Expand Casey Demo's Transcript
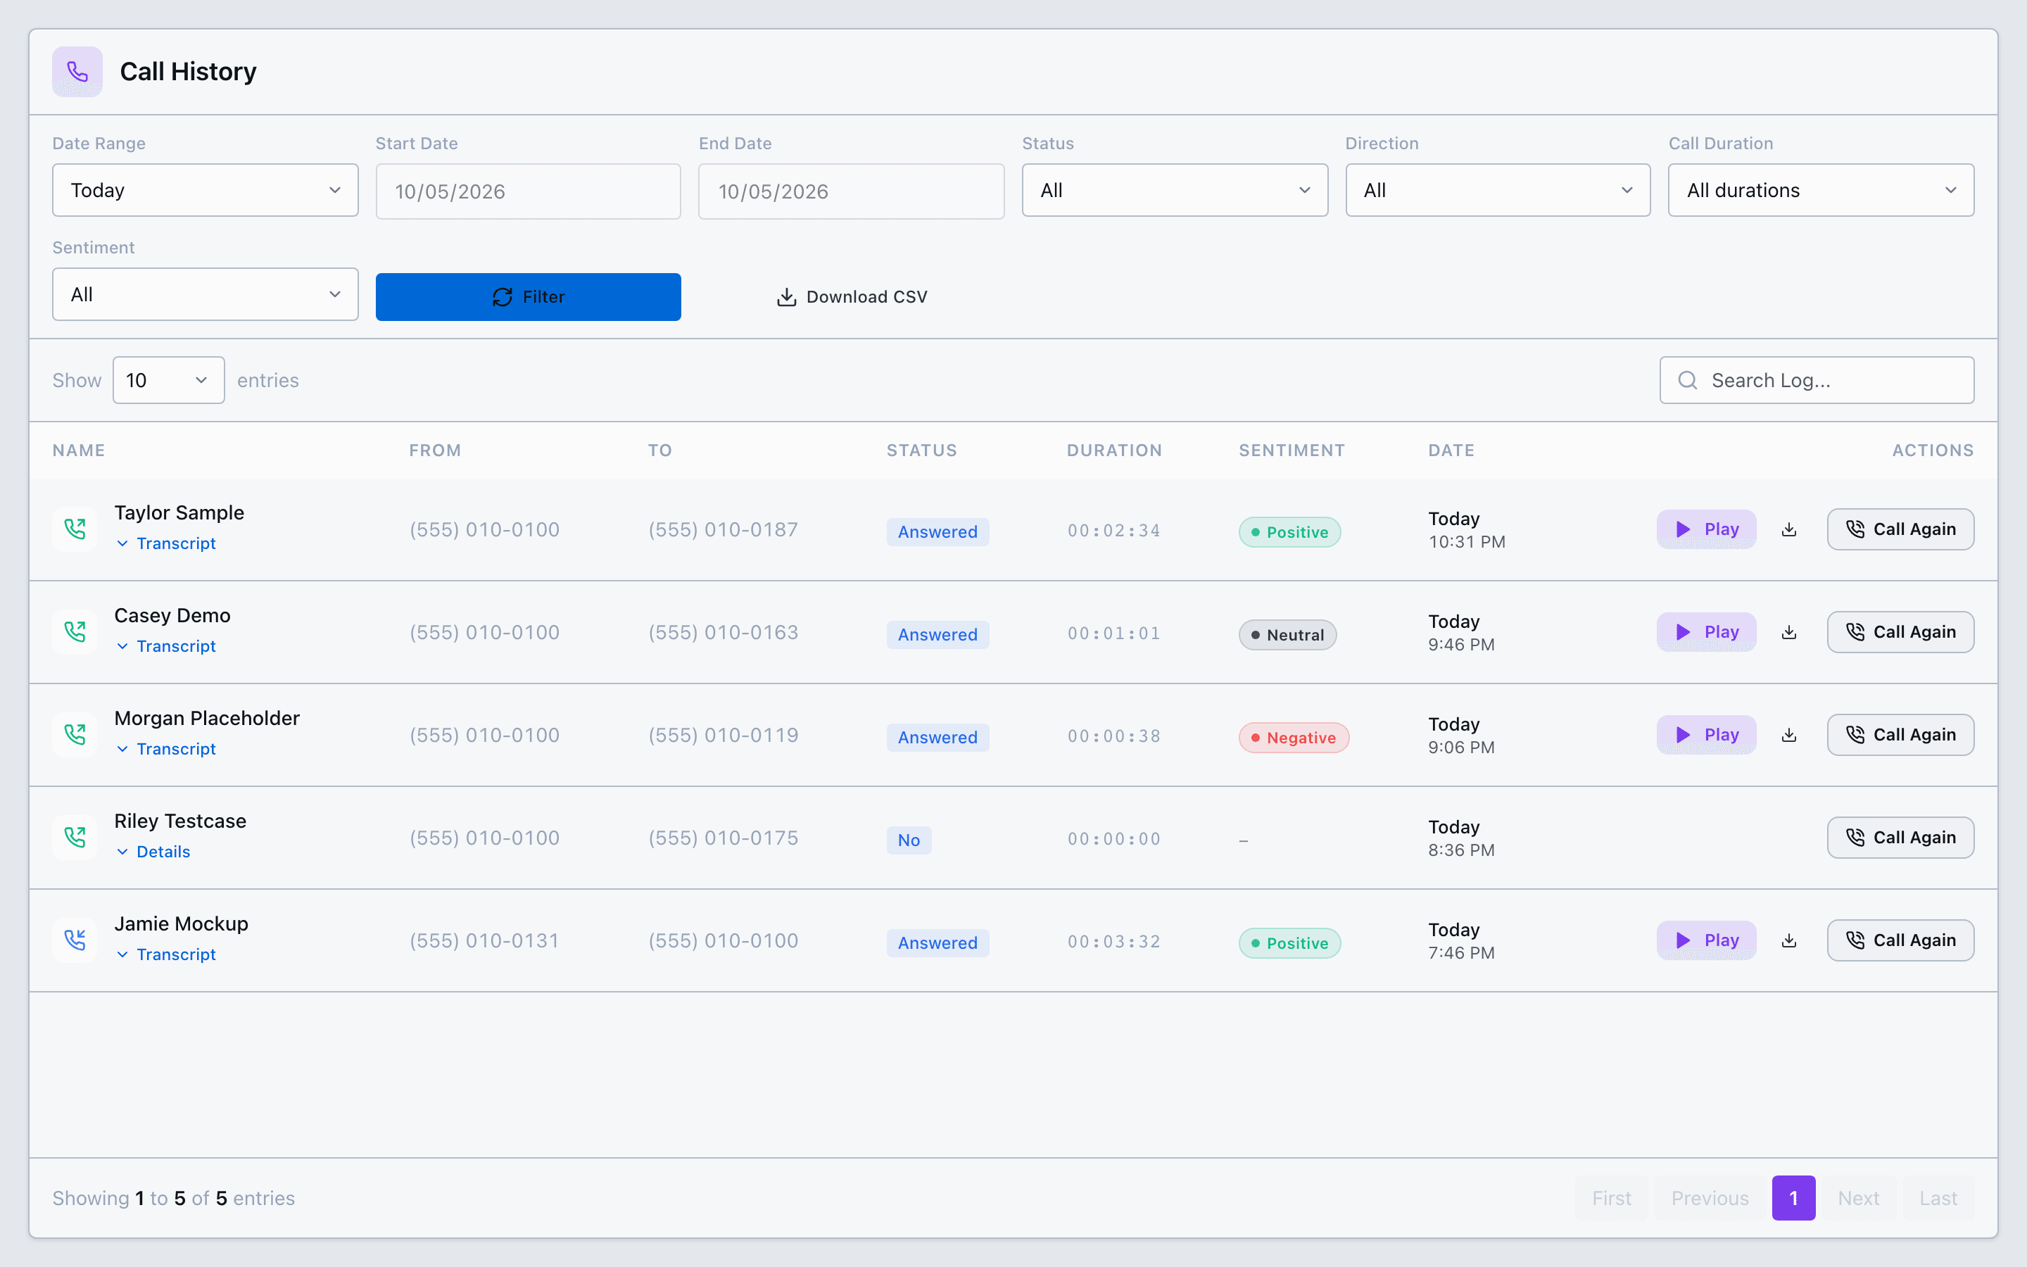 pos(166,646)
